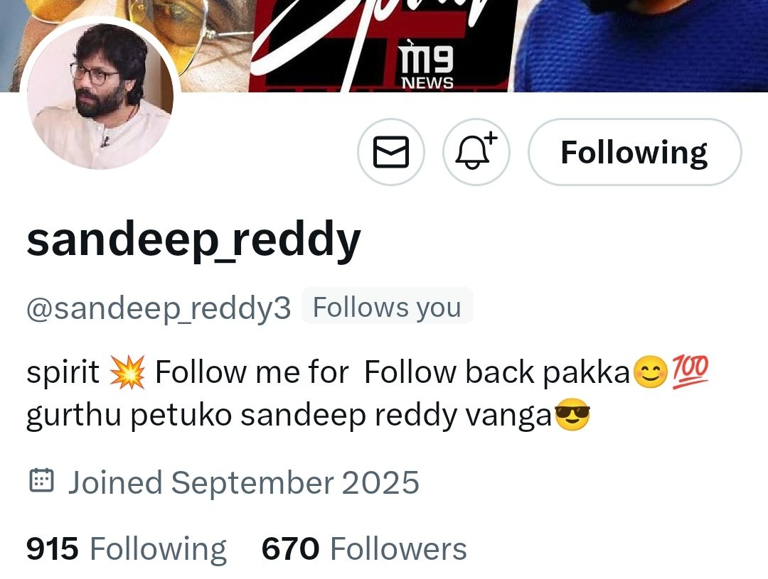Viewport: 768px width, 579px height.
Task: Open the header banner image
Action: (x=384, y=46)
